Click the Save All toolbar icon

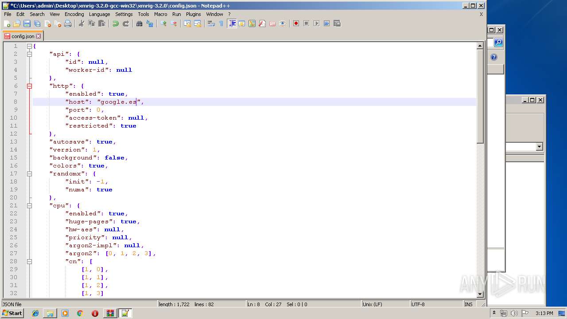pos(37,23)
